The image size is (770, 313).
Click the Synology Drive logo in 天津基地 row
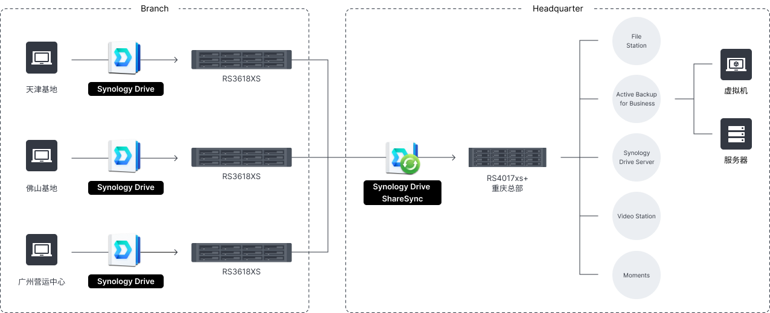[124, 58]
